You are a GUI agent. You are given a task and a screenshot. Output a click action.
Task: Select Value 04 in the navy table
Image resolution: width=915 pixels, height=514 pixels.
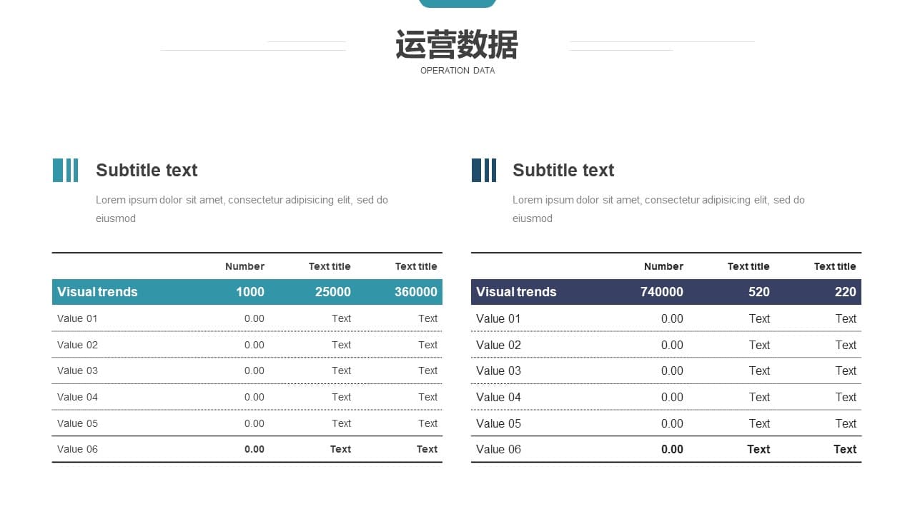coord(498,397)
